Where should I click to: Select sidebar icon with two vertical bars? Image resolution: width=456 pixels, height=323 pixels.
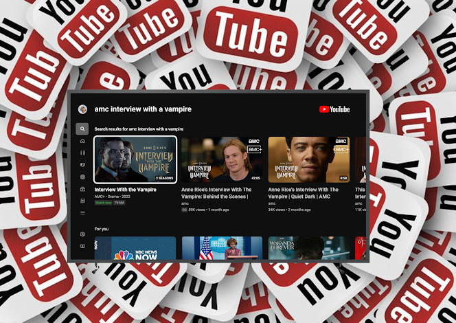pos(82,153)
